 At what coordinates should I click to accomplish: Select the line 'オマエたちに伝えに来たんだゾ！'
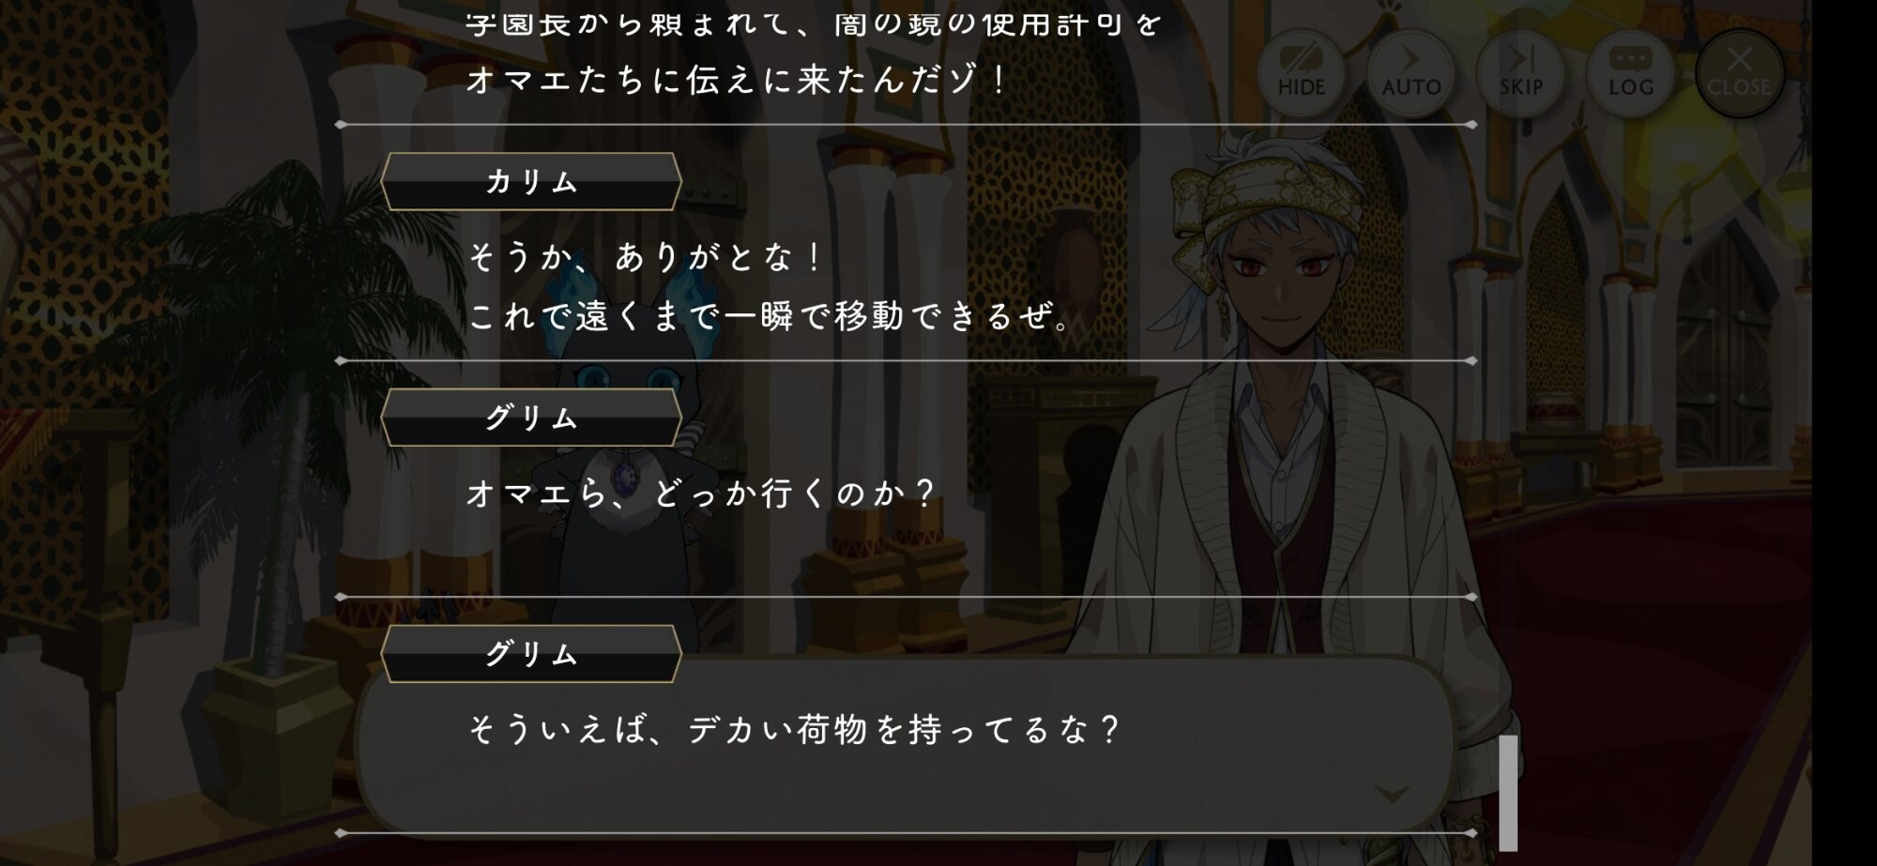click(x=737, y=80)
